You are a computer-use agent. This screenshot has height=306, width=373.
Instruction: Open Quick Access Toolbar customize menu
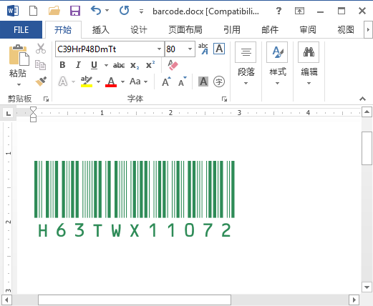click(141, 11)
